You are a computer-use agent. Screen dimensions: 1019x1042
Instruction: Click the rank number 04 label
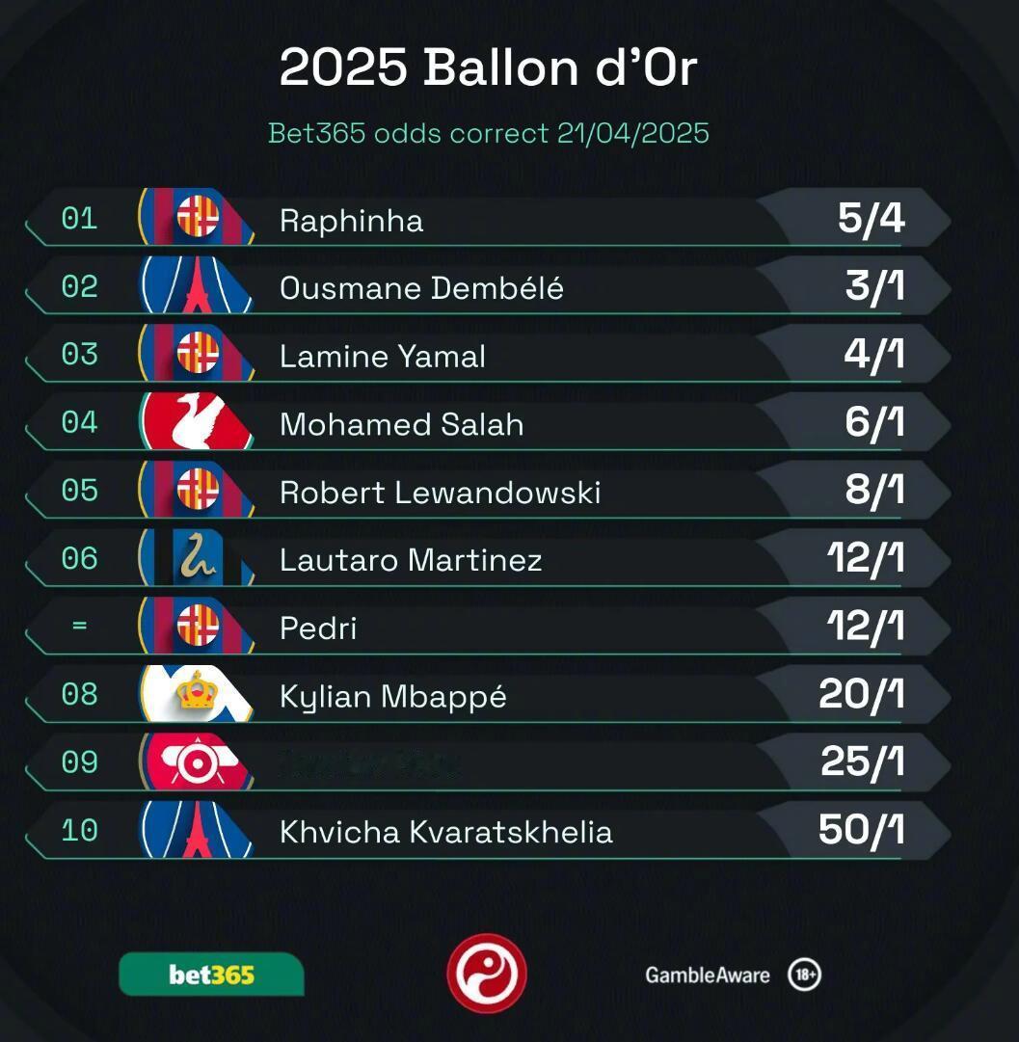[79, 422]
